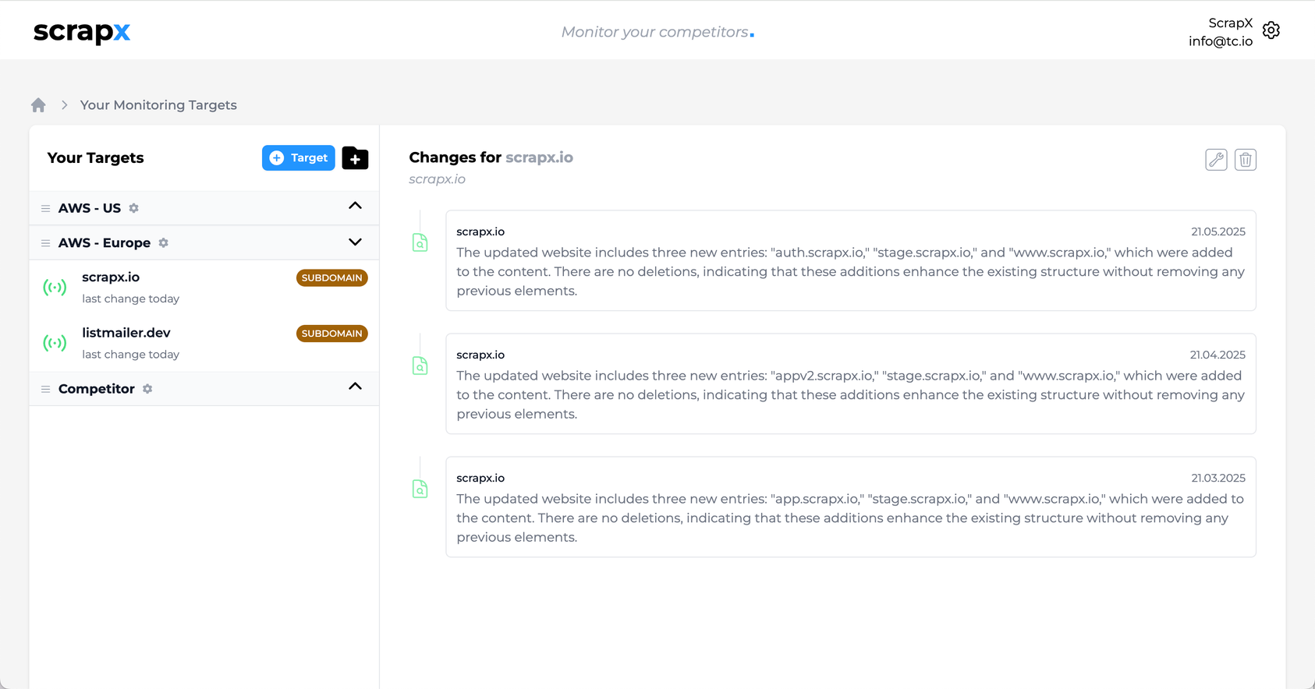The height and width of the screenshot is (689, 1315).
Task: Select the listmailer.dev target
Action: pyautogui.click(x=126, y=334)
